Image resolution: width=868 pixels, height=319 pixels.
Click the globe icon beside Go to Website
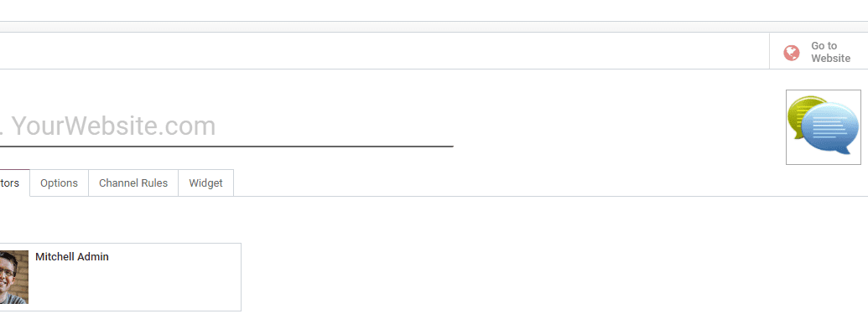tap(791, 53)
